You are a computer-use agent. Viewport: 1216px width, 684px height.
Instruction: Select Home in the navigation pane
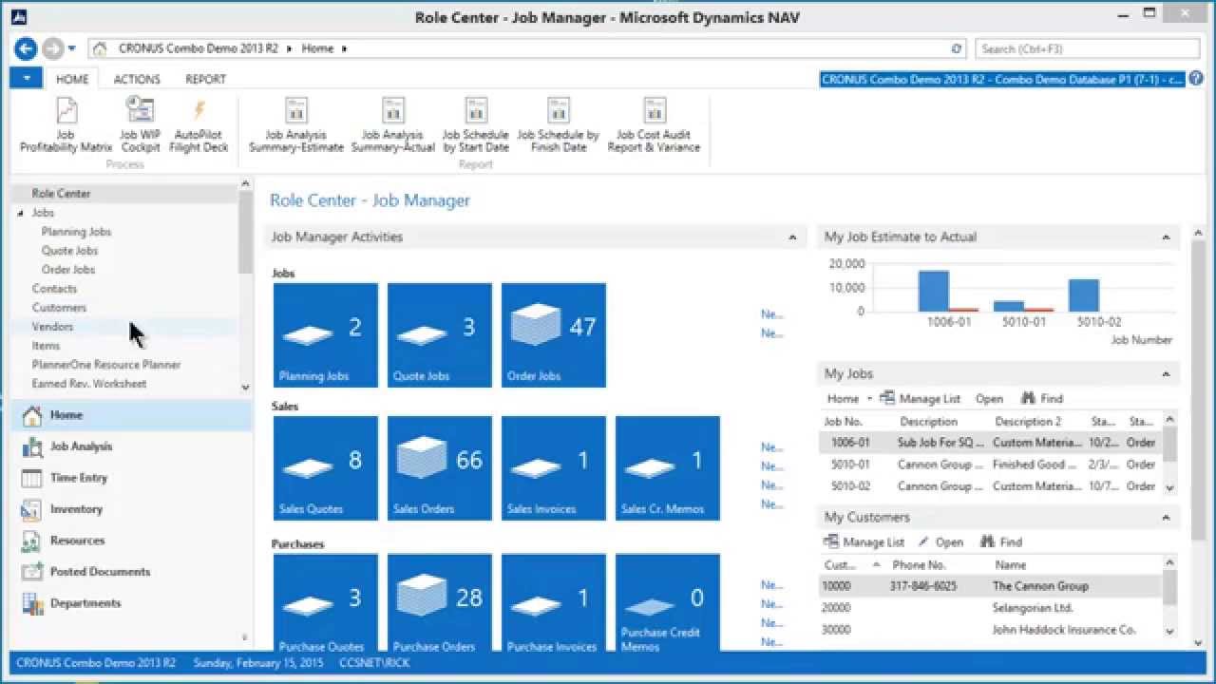(131, 415)
